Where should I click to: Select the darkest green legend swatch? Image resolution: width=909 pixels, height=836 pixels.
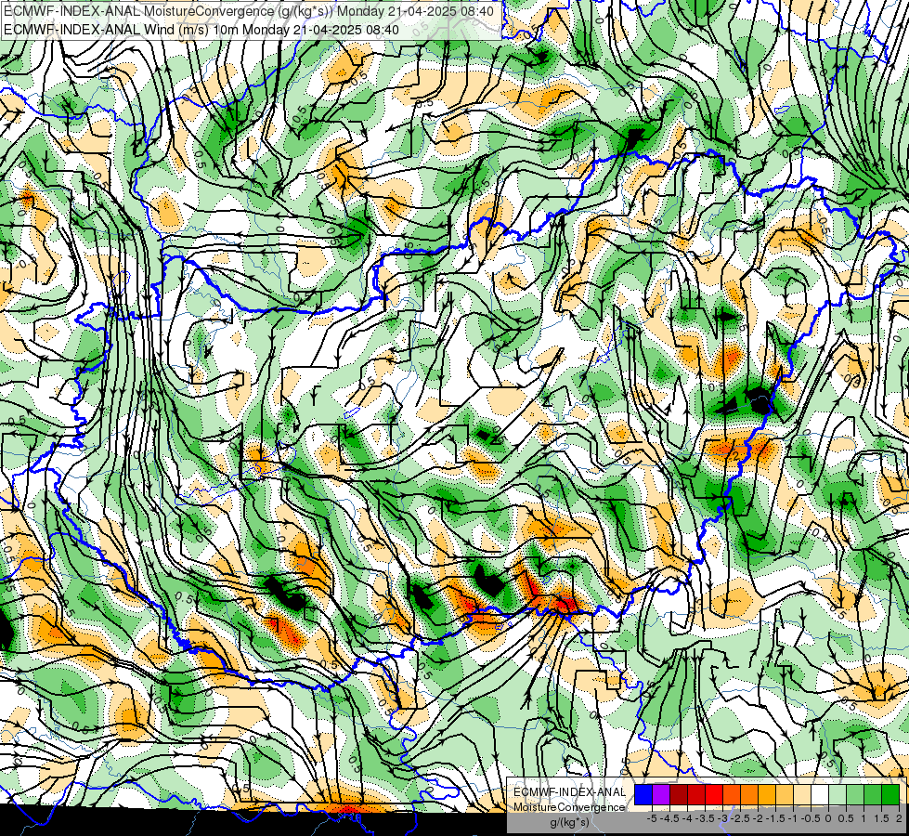click(890, 794)
